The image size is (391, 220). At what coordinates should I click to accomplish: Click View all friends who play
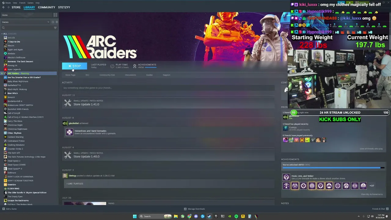pos(371,149)
